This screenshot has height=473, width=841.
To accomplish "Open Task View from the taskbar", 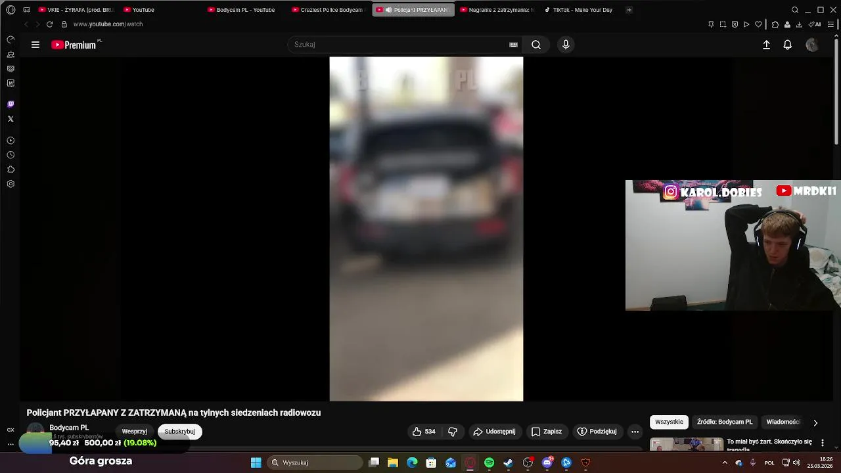I will (x=374, y=462).
